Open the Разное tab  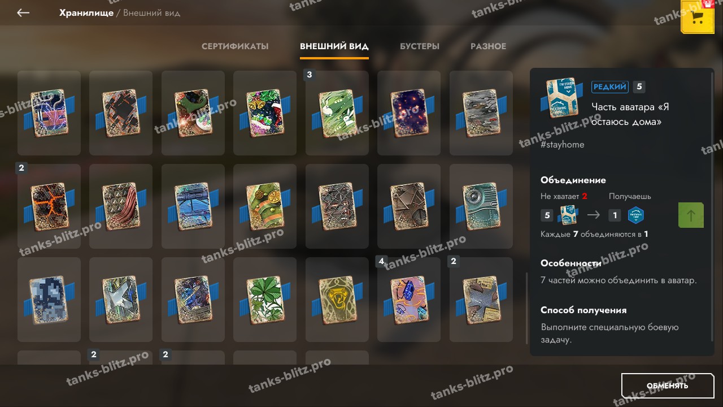(488, 46)
